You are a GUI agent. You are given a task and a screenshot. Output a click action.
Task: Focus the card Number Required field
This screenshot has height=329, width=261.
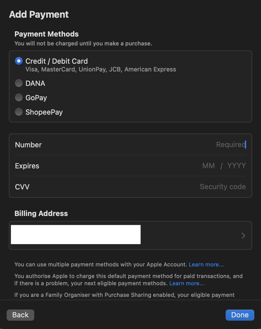pos(231,145)
